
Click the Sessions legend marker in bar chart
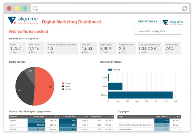tap(110, 69)
